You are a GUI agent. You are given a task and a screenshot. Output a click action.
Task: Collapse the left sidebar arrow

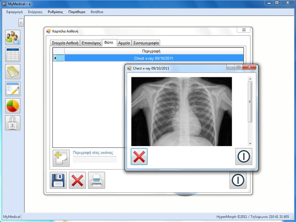pyautogui.click(x=21, y=23)
